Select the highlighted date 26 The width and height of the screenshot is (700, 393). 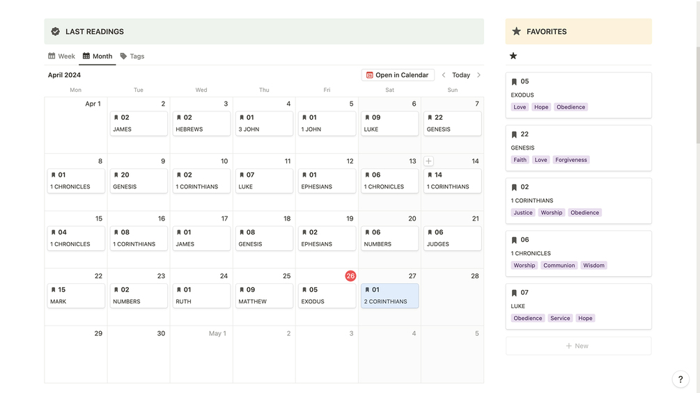point(350,276)
